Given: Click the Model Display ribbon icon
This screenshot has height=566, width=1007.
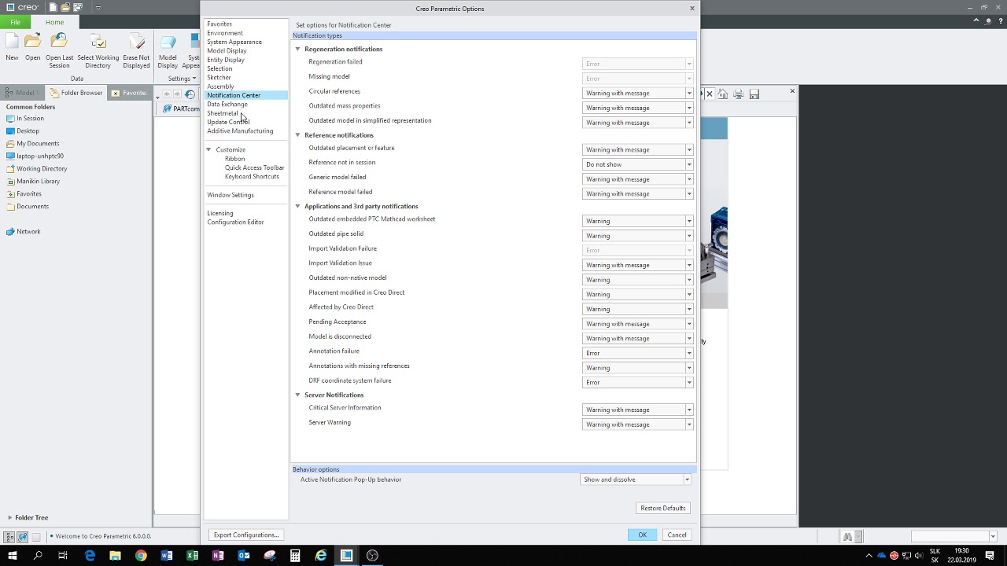Looking at the screenshot, I should click(168, 42).
